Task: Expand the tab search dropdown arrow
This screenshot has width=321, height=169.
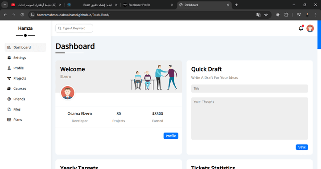Action: pyautogui.click(x=4, y=5)
